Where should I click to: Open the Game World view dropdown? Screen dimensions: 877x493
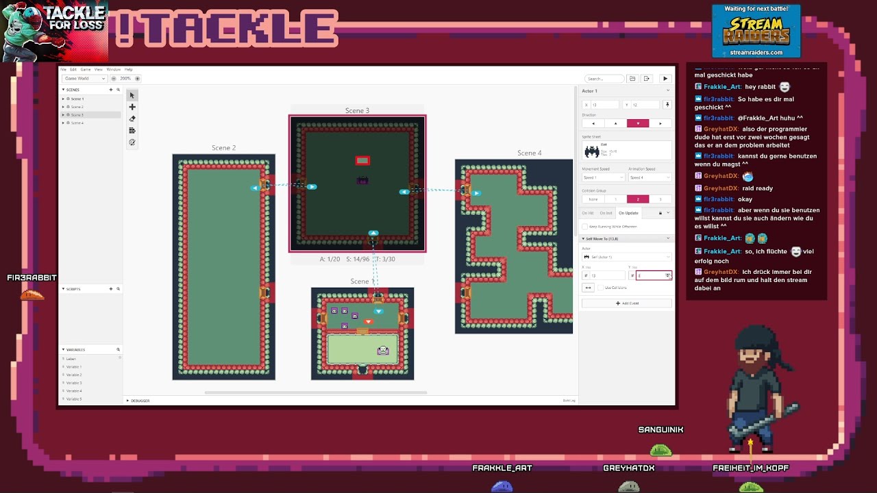point(85,79)
